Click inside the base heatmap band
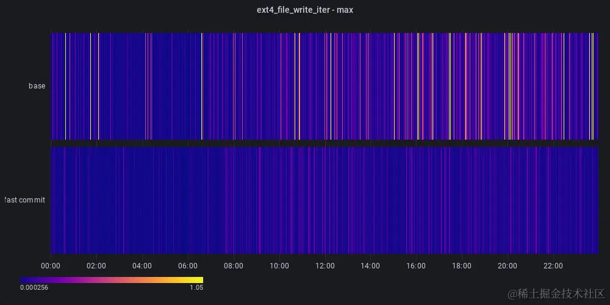The image size is (610, 305). point(324,86)
